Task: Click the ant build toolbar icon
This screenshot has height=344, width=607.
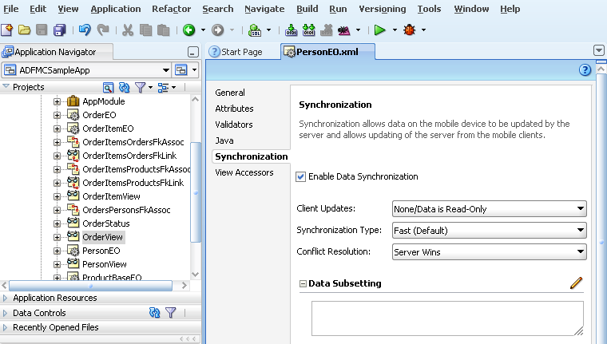Action: 343,30
